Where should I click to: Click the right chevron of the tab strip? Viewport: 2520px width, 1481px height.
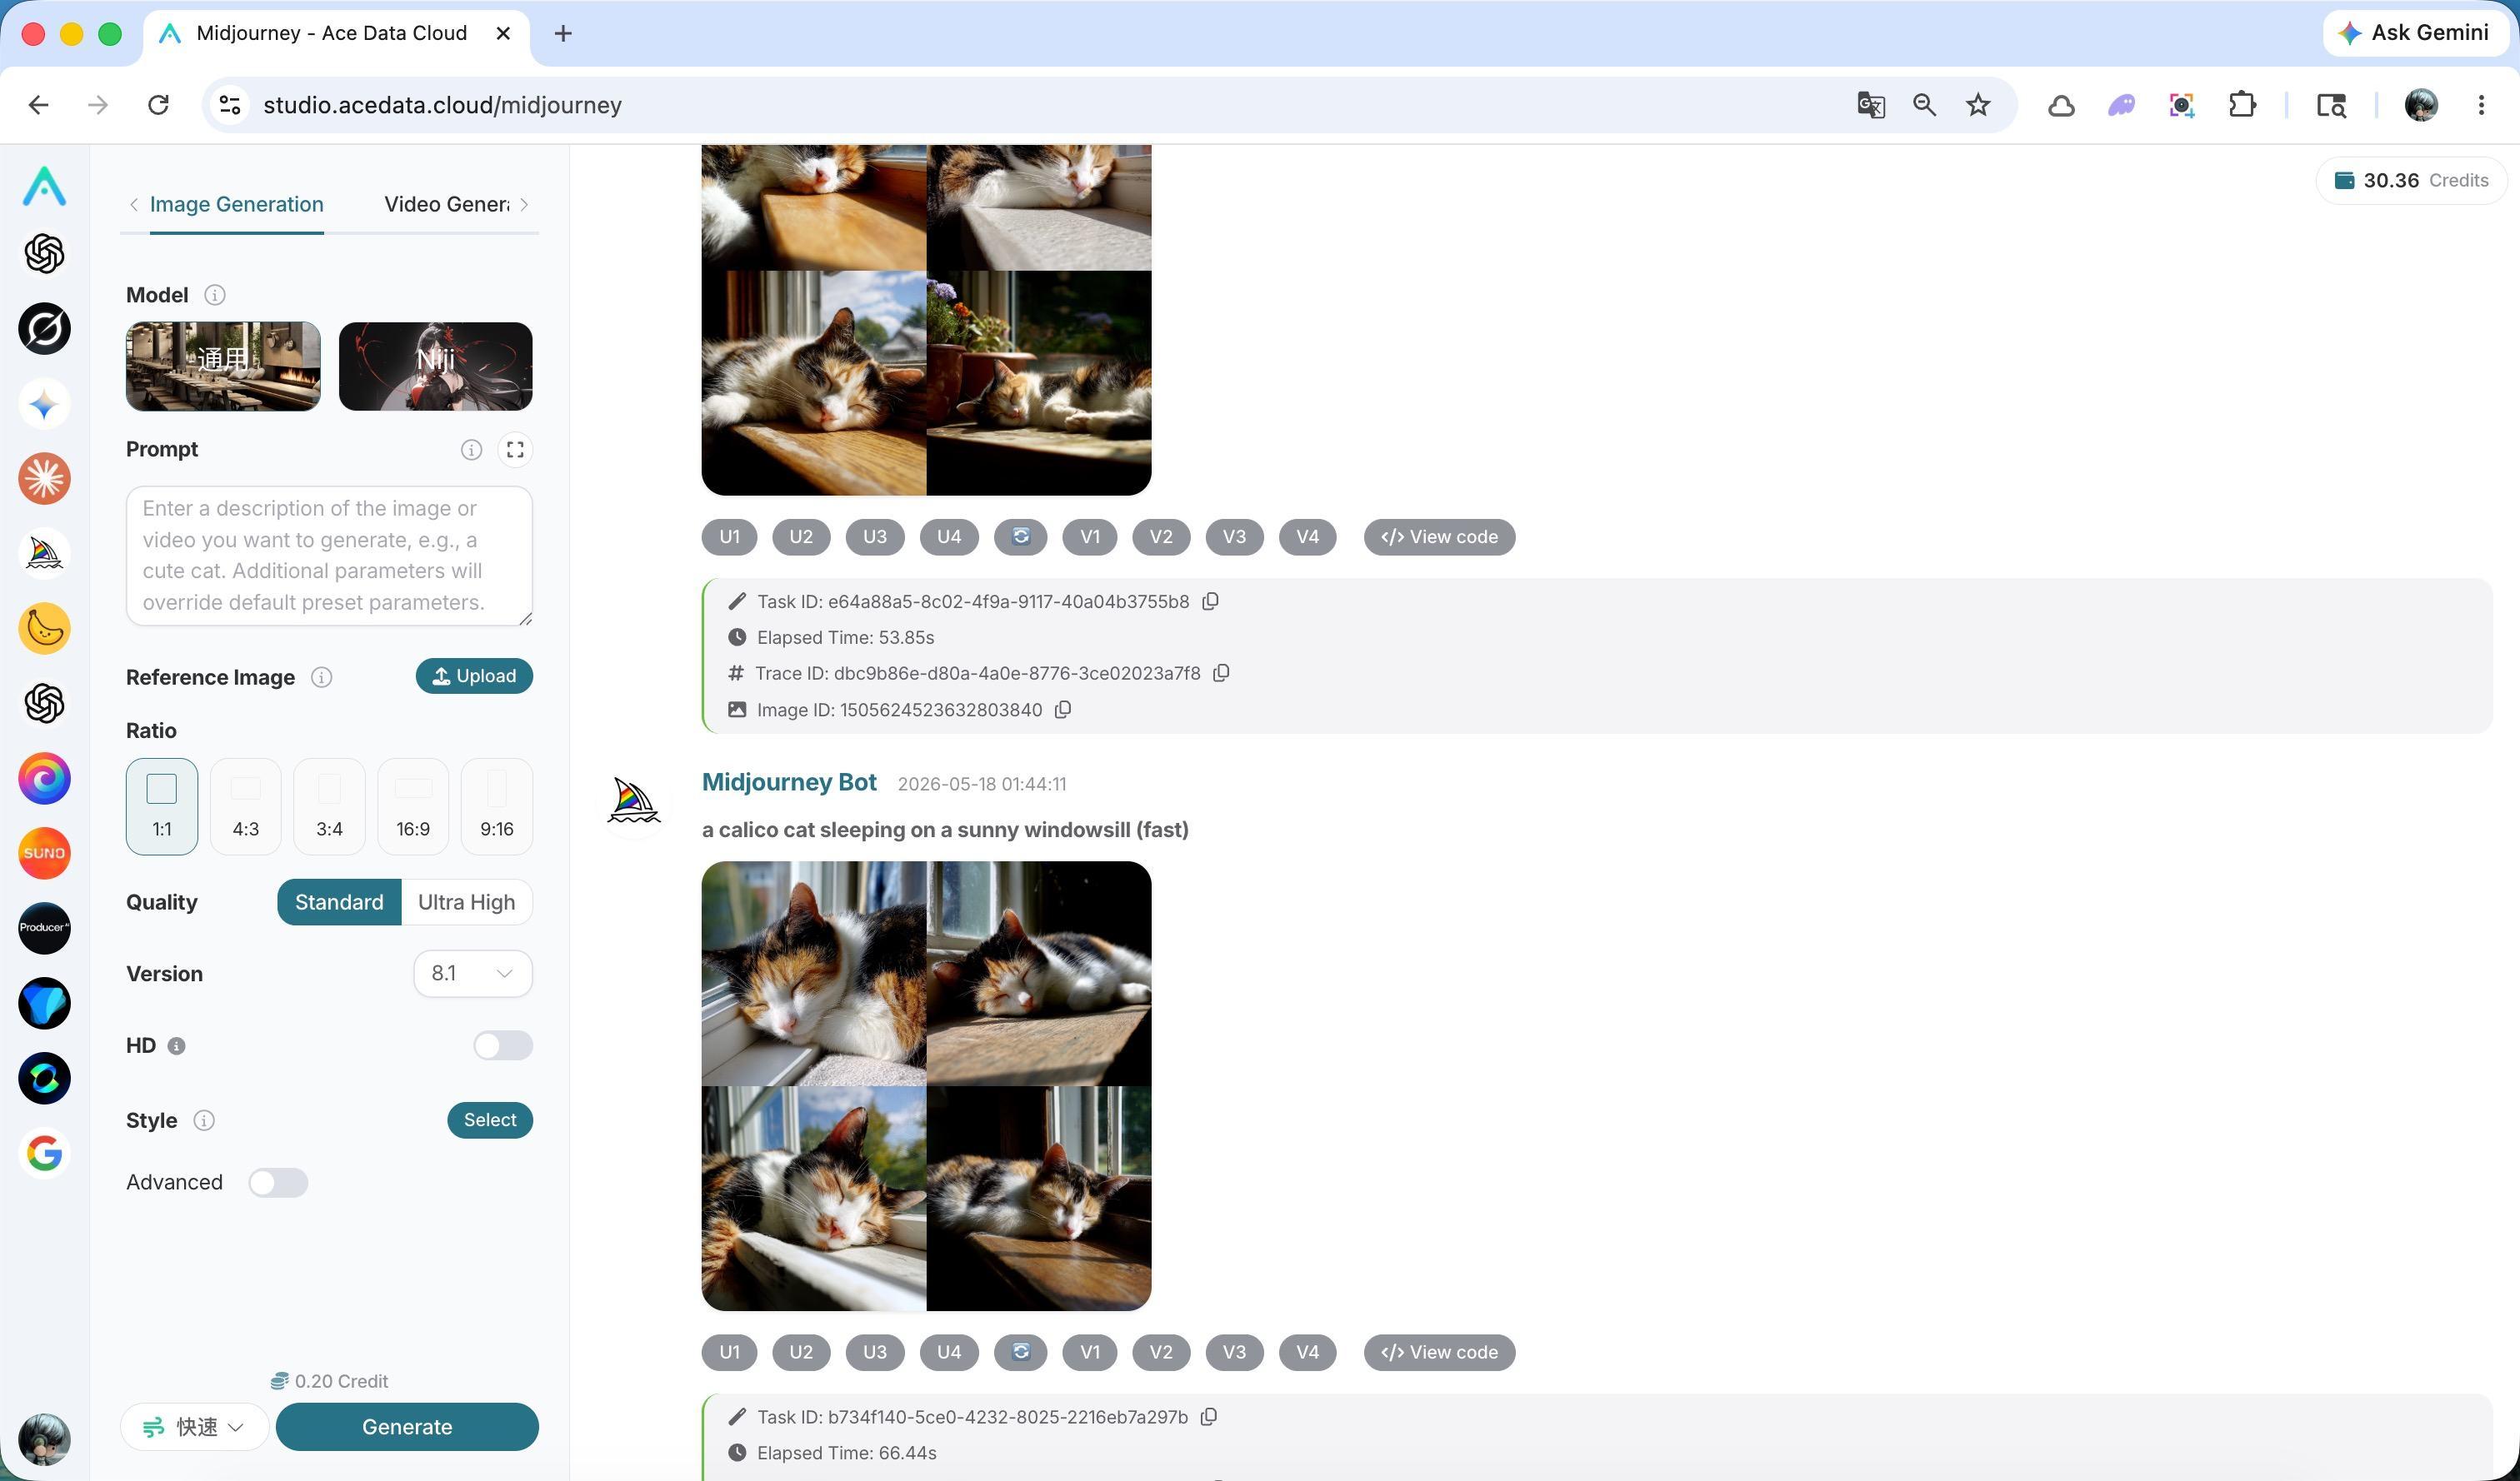524,205
